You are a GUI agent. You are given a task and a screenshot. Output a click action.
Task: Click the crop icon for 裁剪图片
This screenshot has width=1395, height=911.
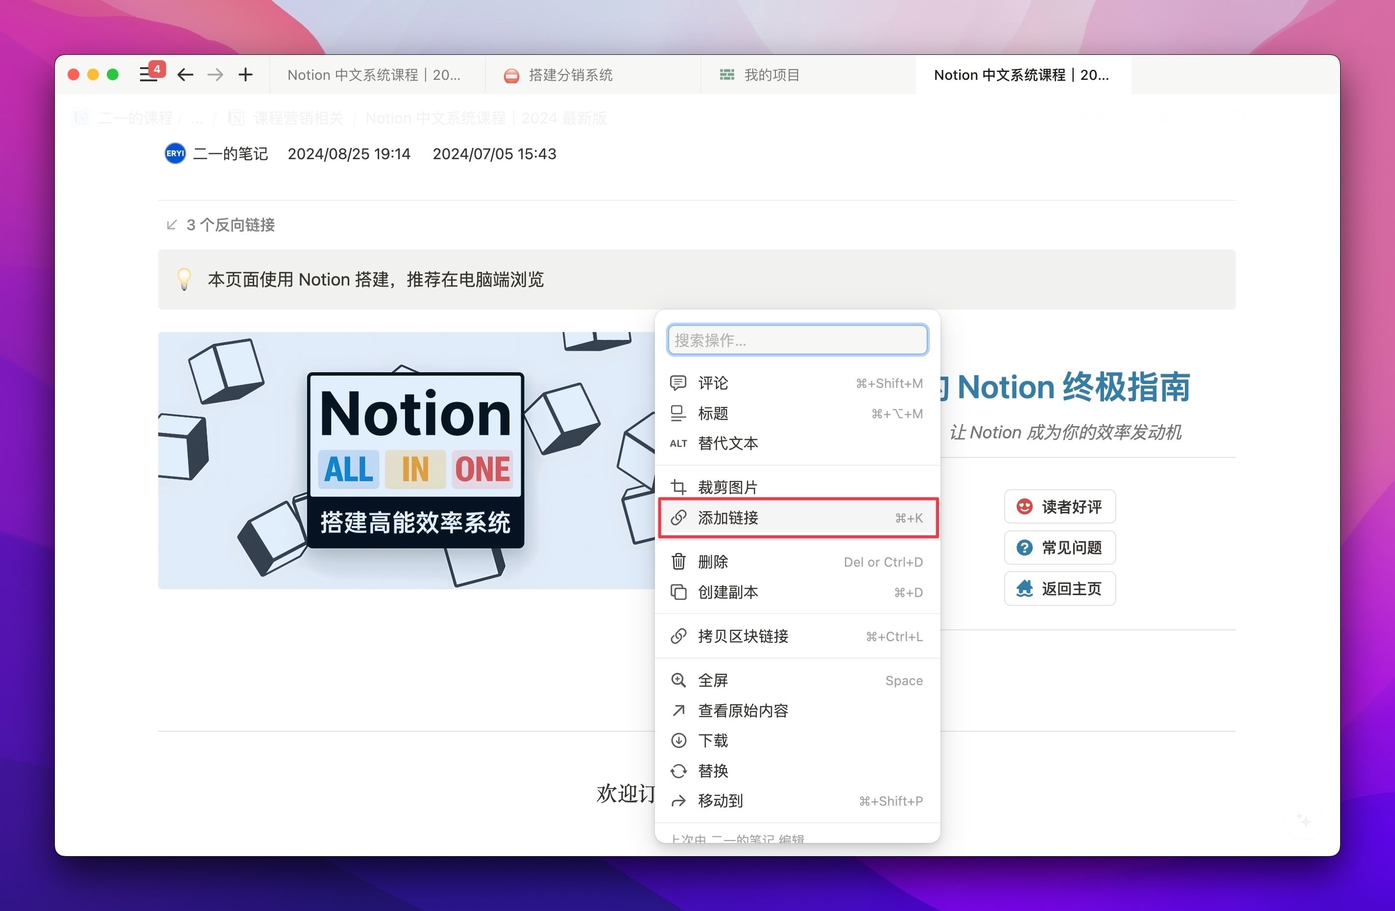(678, 486)
